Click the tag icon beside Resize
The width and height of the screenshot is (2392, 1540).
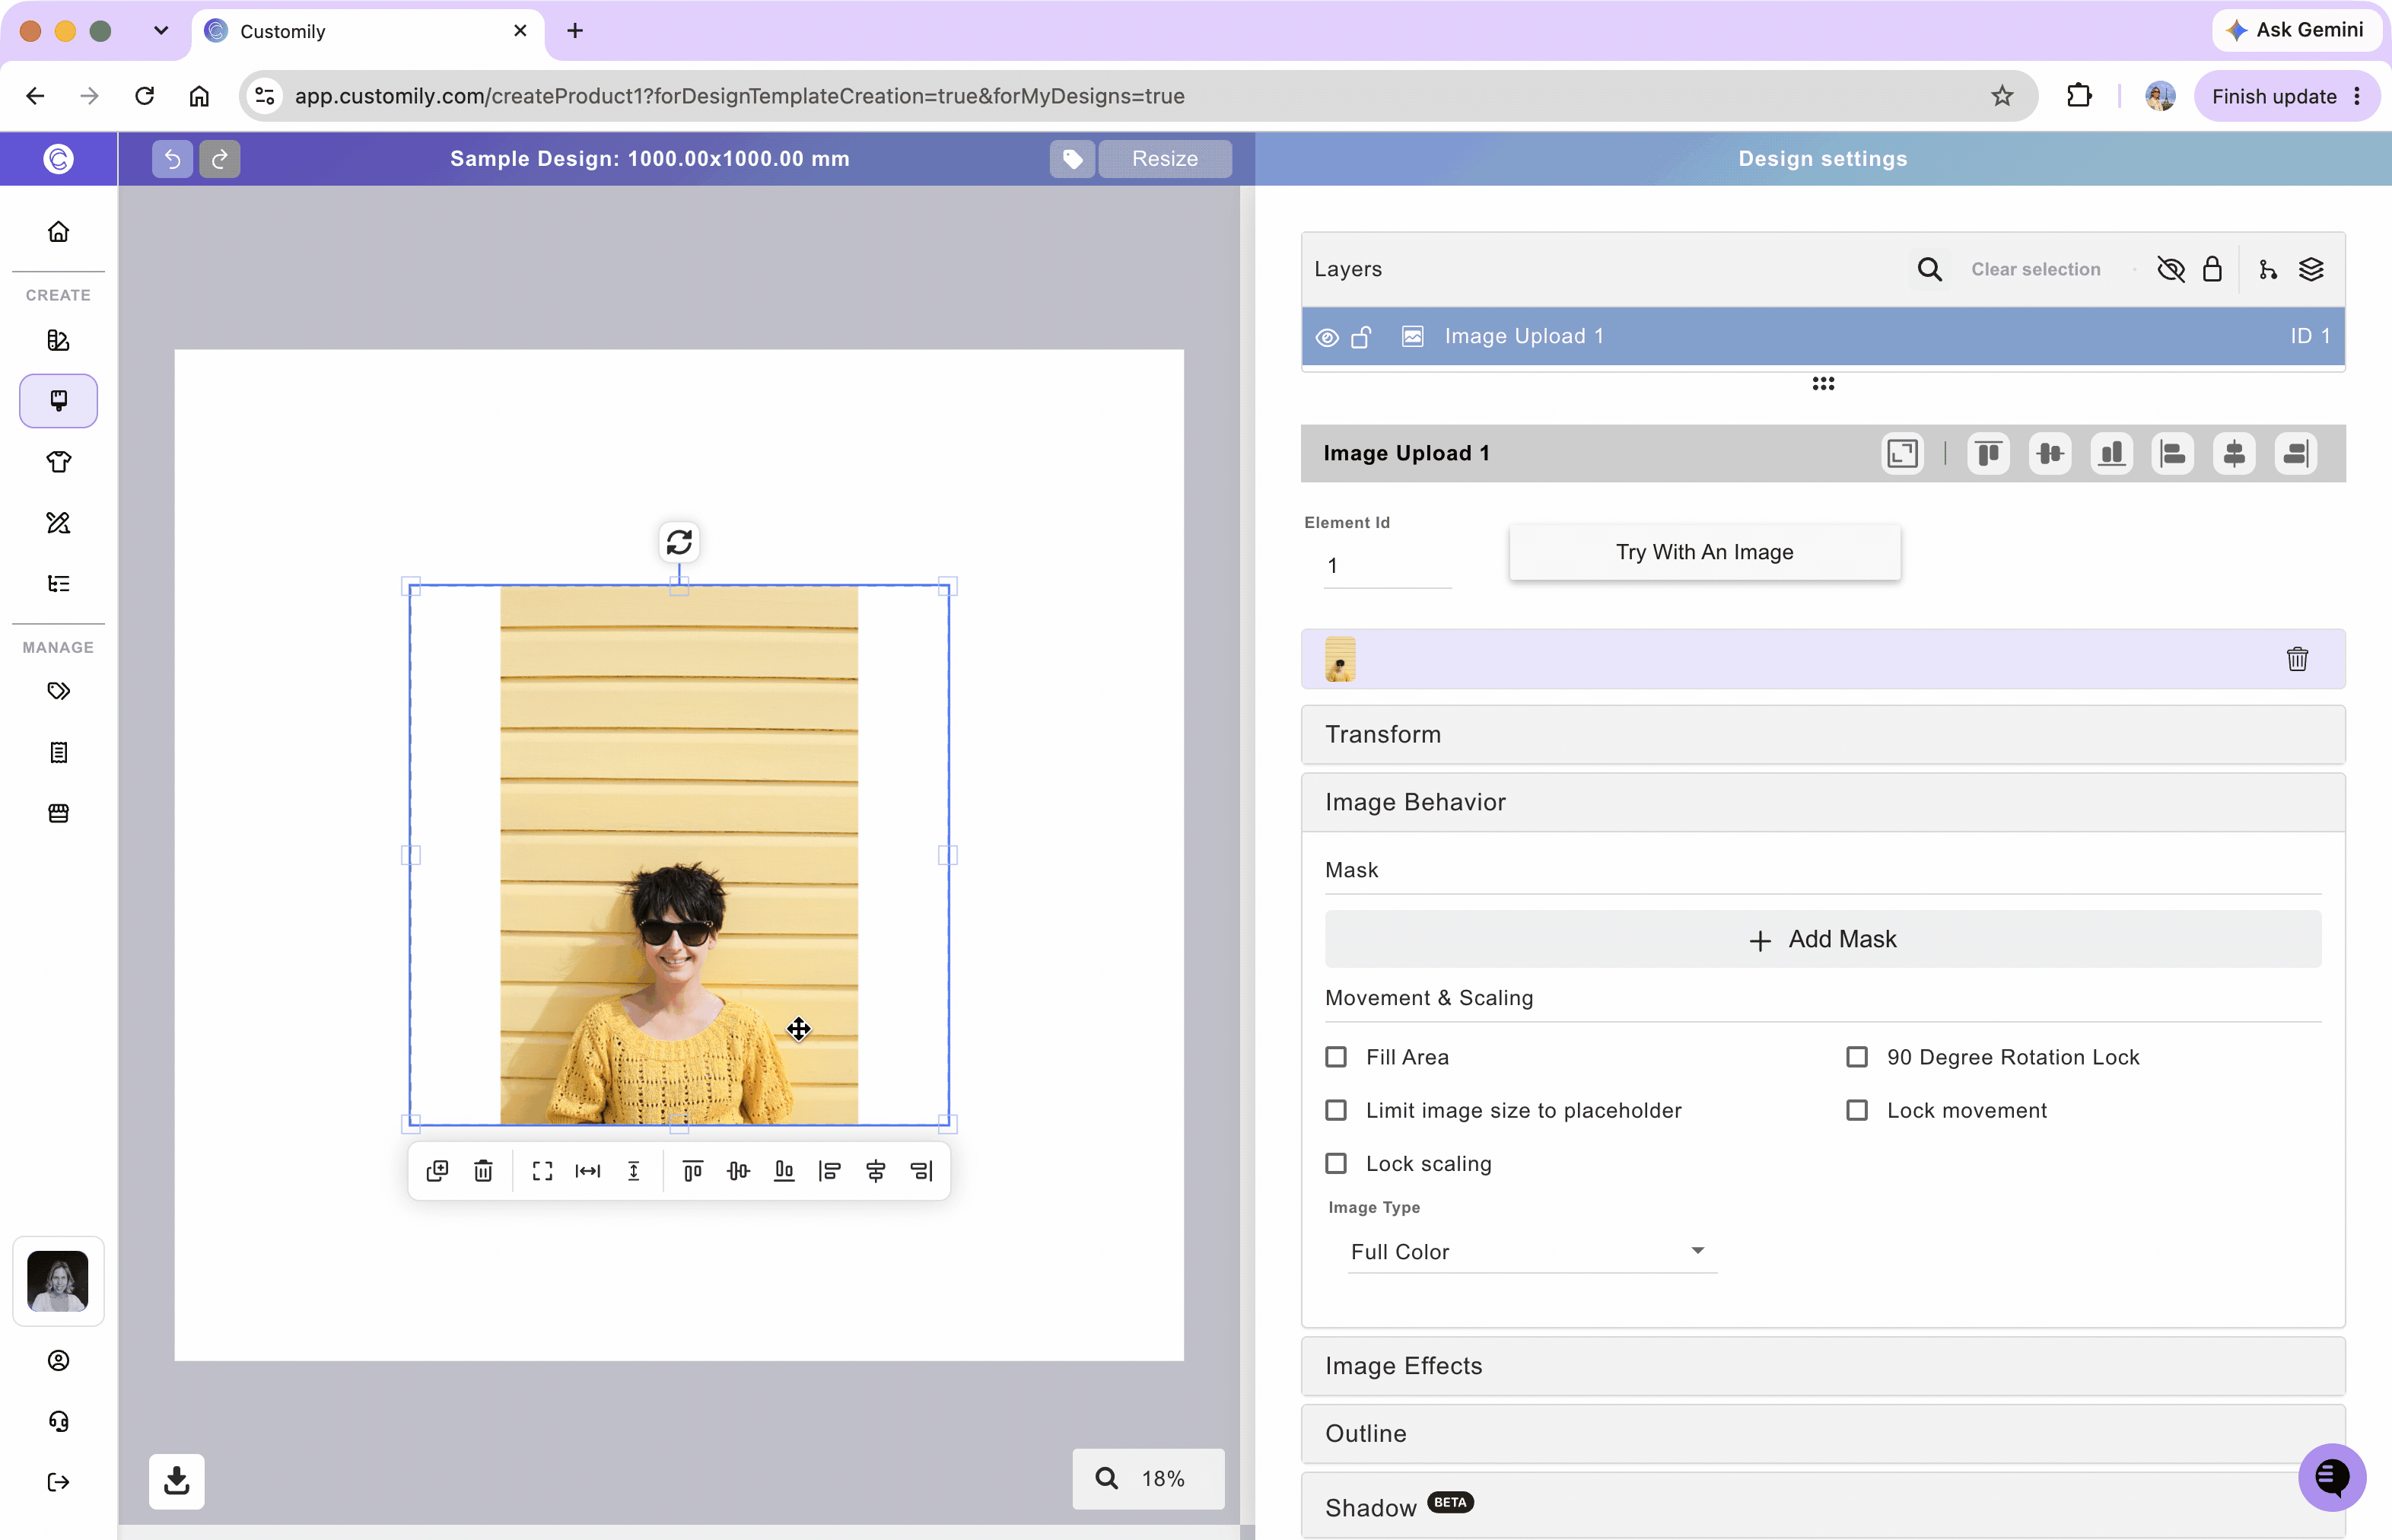click(x=1072, y=159)
